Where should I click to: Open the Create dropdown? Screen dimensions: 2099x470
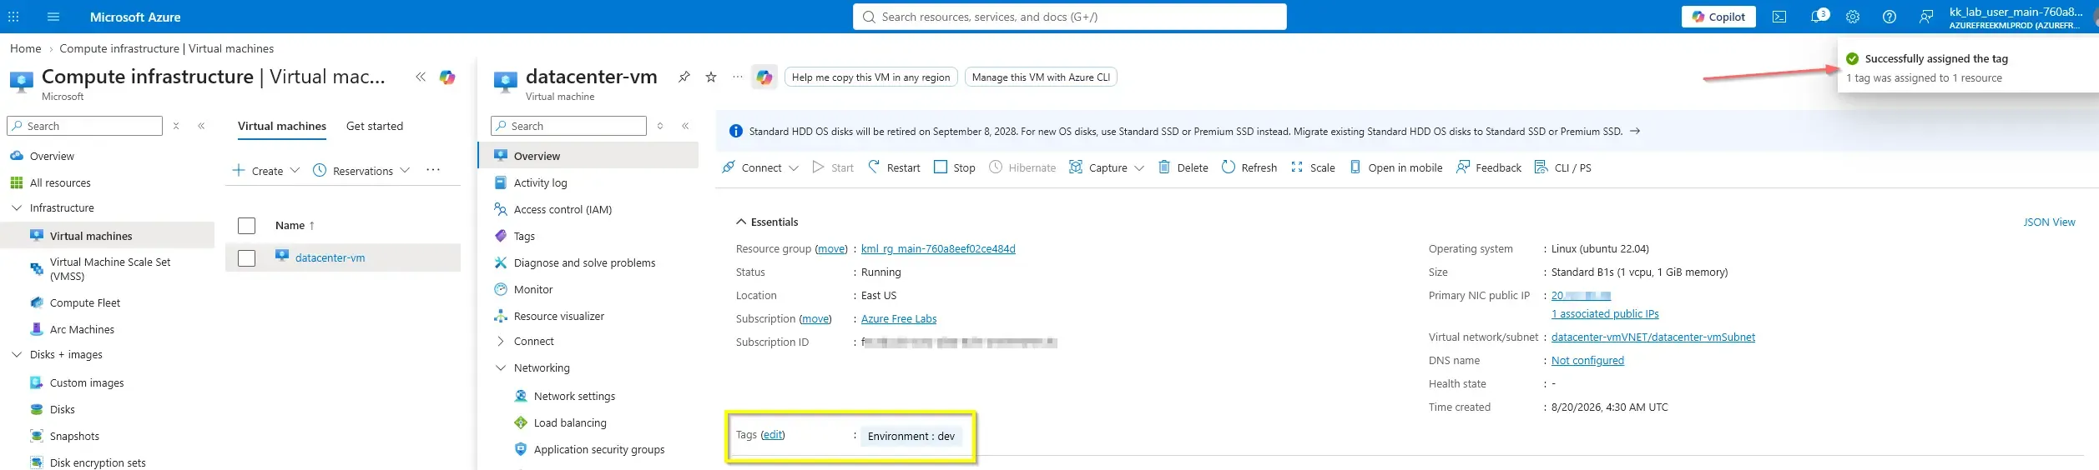[x=265, y=171]
